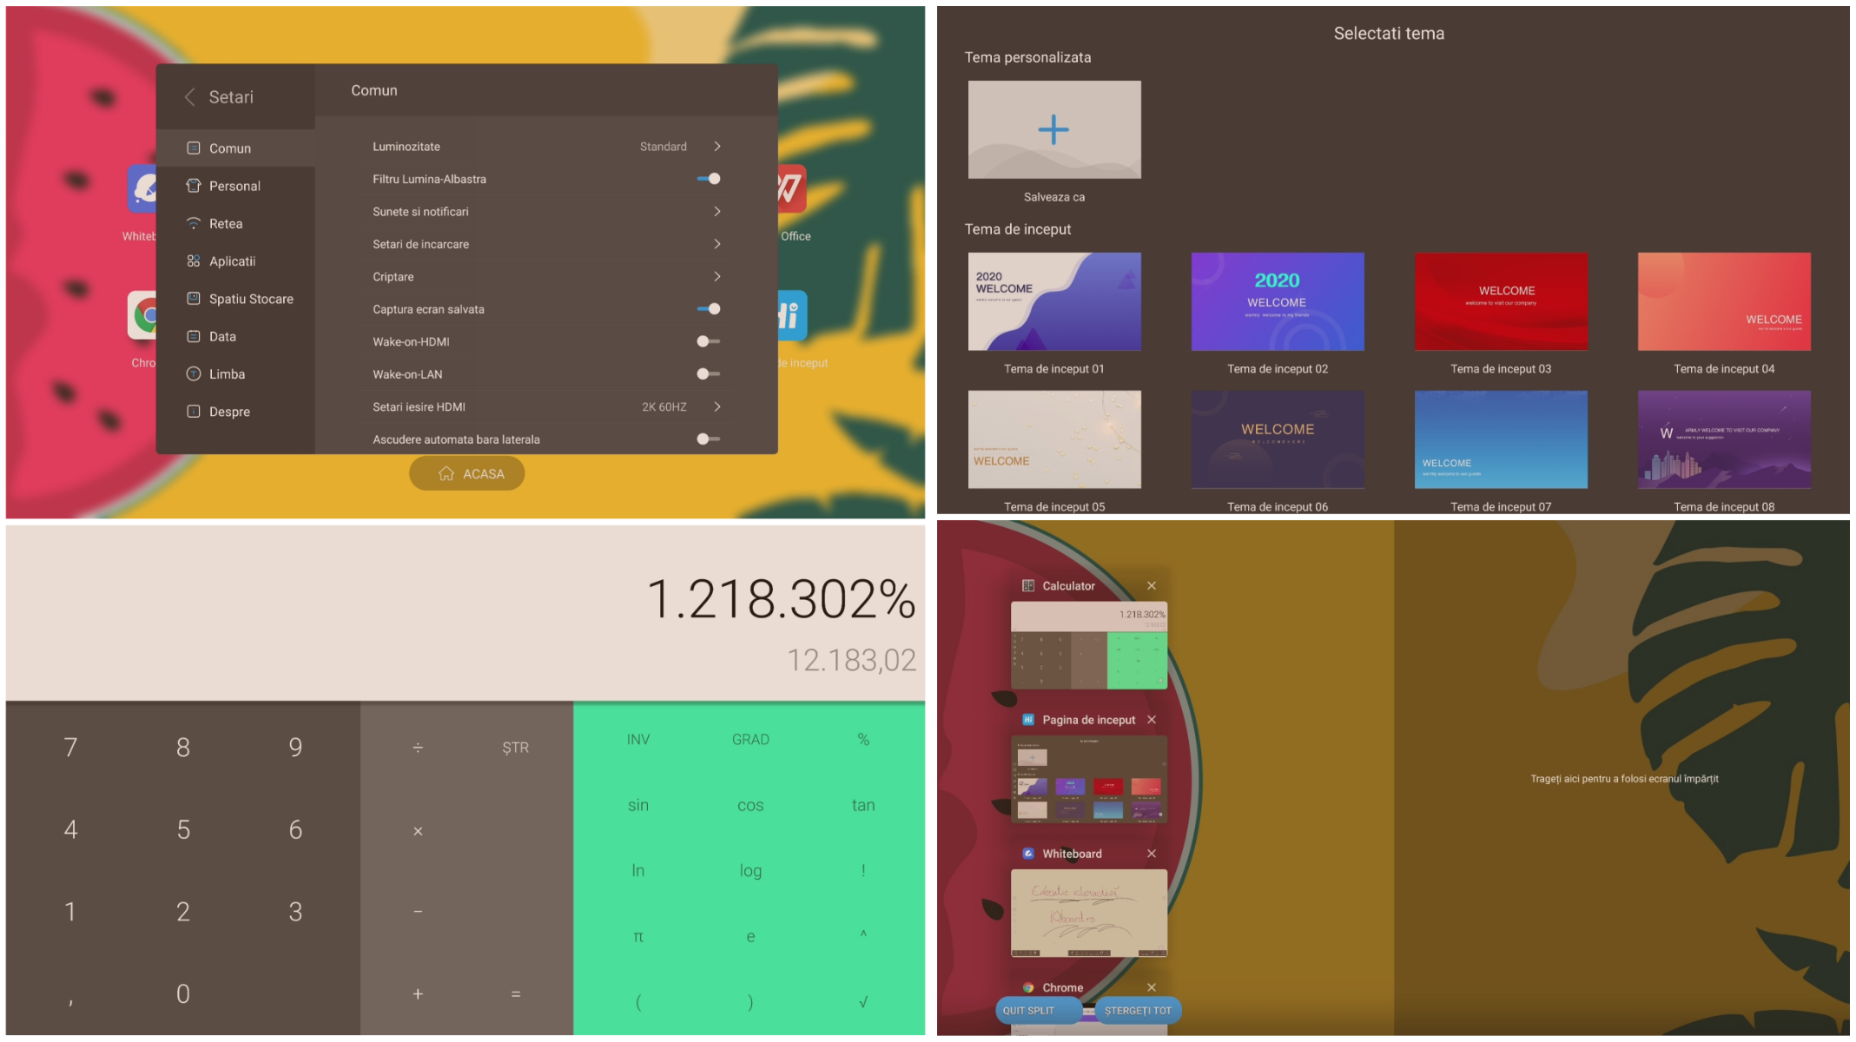
Task: Click the tan trigonometric function button
Action: [862, 804]
